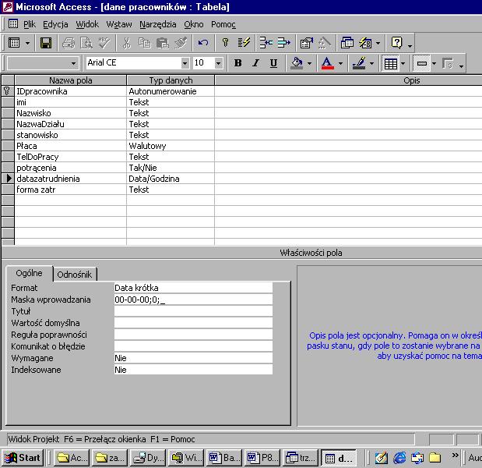This screenshot has width=482, height=468.
Task: Launch the Build wizard icon
Action: coord(324,43)
